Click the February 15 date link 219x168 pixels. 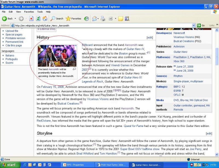click(x=48, y=87)
